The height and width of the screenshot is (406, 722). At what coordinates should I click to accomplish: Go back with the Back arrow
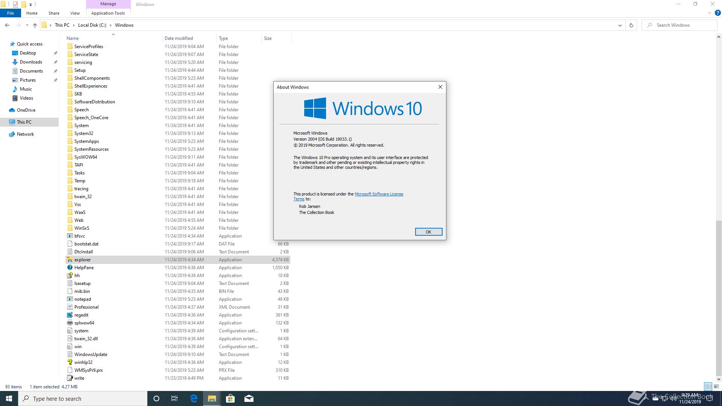7,25
